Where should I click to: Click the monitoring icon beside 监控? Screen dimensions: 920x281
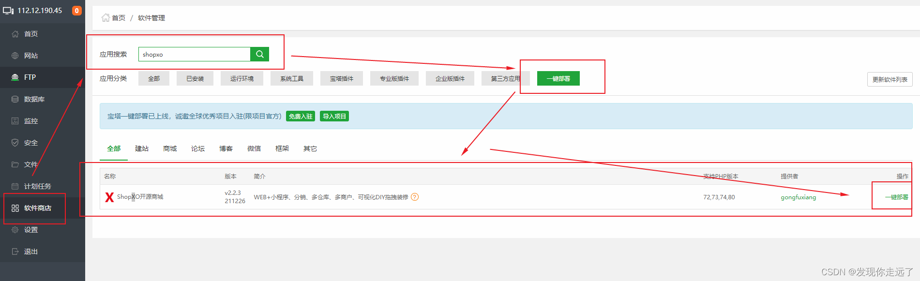click(x=15, y=121)
